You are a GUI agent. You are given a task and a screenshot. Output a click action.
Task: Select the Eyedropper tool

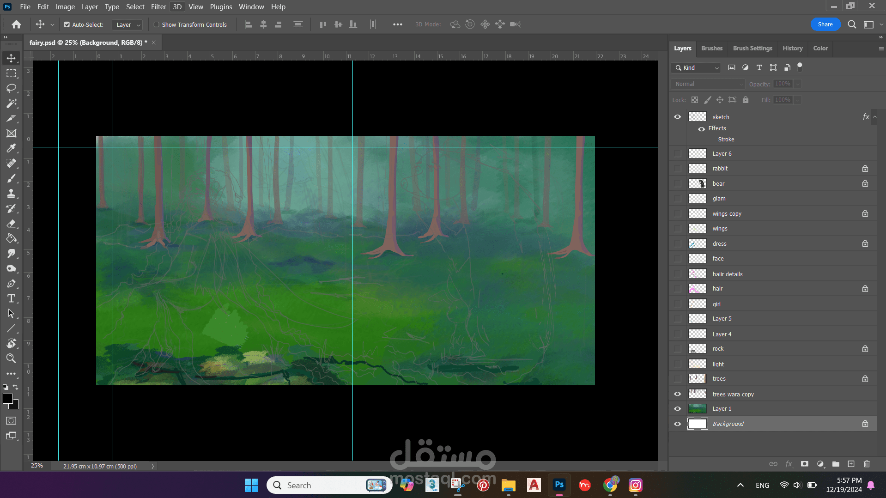11,148
